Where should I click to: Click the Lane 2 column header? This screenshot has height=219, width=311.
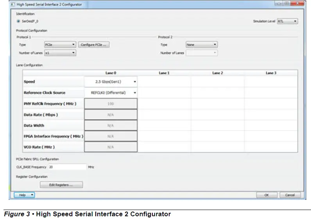pyautogui.click(x=218, y=73)
